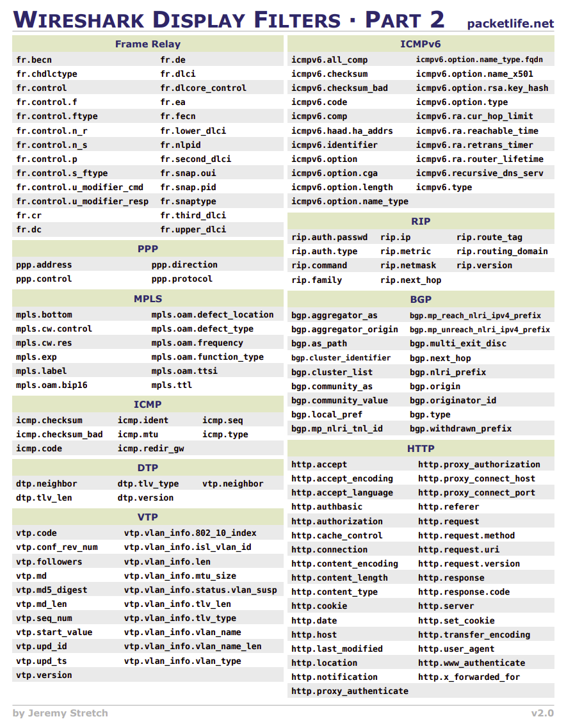Select the VTP section header
The image size is (566, 726).
coord(148,517)
